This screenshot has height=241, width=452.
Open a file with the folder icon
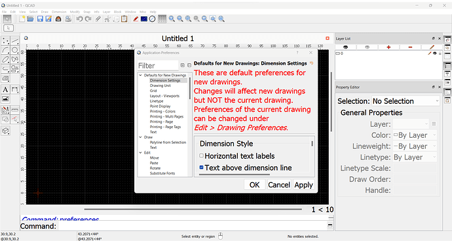coord(30,19)
